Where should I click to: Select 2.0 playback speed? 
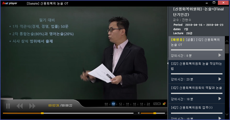[x=148, y=104]
